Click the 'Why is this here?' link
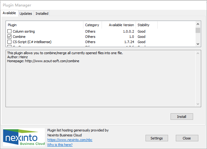This screenshot has height=149, width=207. click(60, 145)
